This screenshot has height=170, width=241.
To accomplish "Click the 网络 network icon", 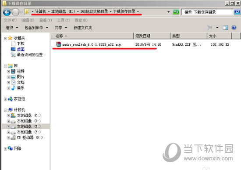I will tap(10, 148).
